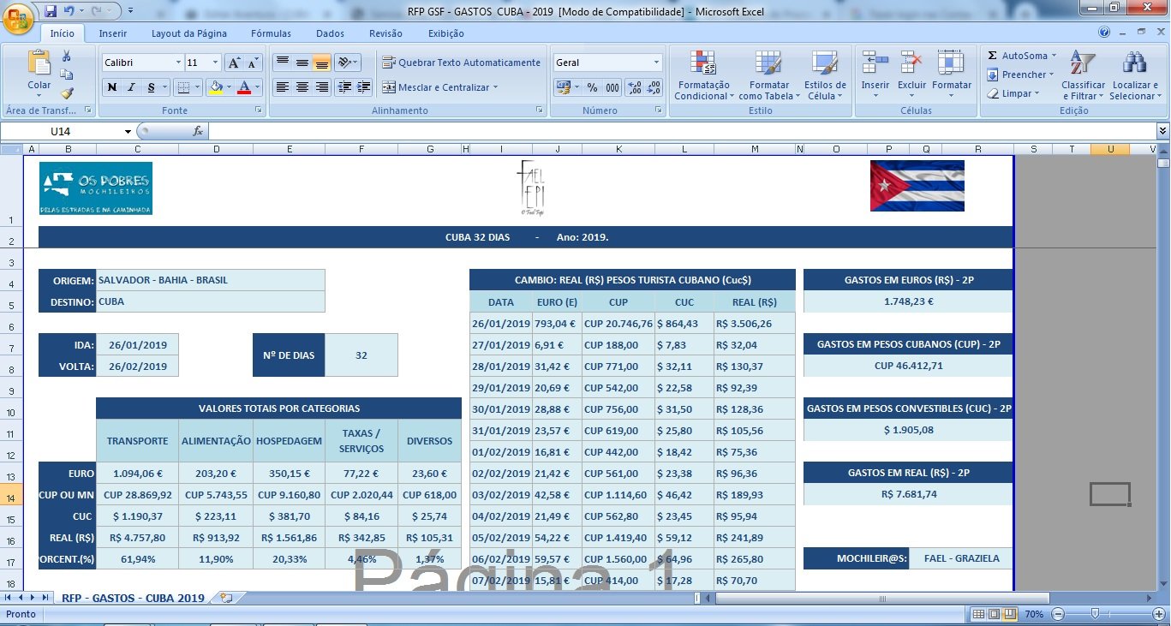1171x626 pixels.
Task: Switch to the Fórmulas ribbon tab
Action: coord(271,33)
